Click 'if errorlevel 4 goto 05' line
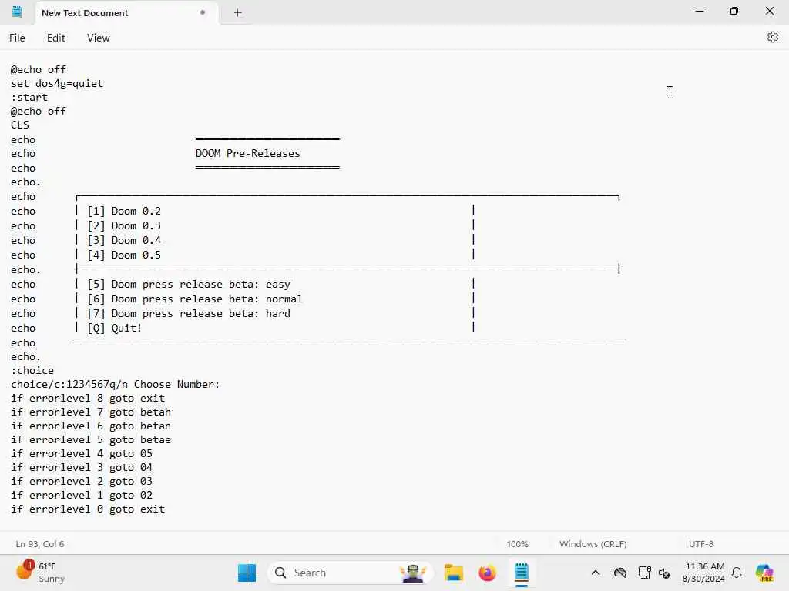The image size is (789, 591). point(82,454)
